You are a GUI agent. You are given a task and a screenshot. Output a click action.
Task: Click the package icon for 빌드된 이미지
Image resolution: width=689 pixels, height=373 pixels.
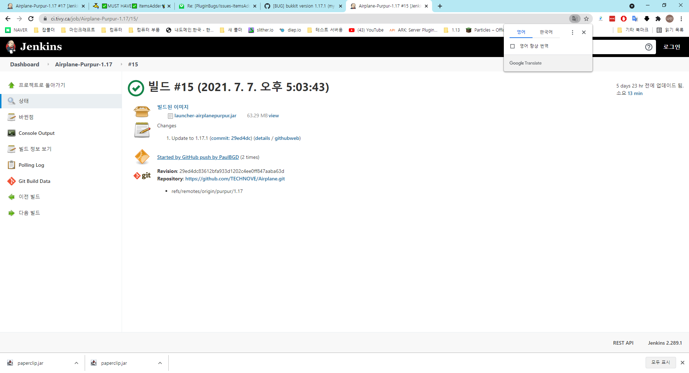142,111
